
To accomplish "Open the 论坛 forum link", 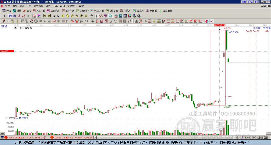I will [250, 2].
